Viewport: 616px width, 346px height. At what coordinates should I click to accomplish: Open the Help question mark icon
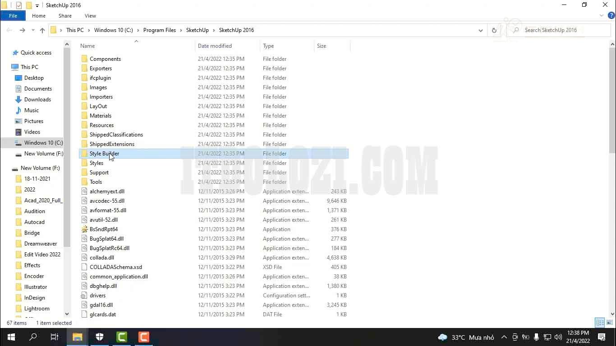pos(611,15)
